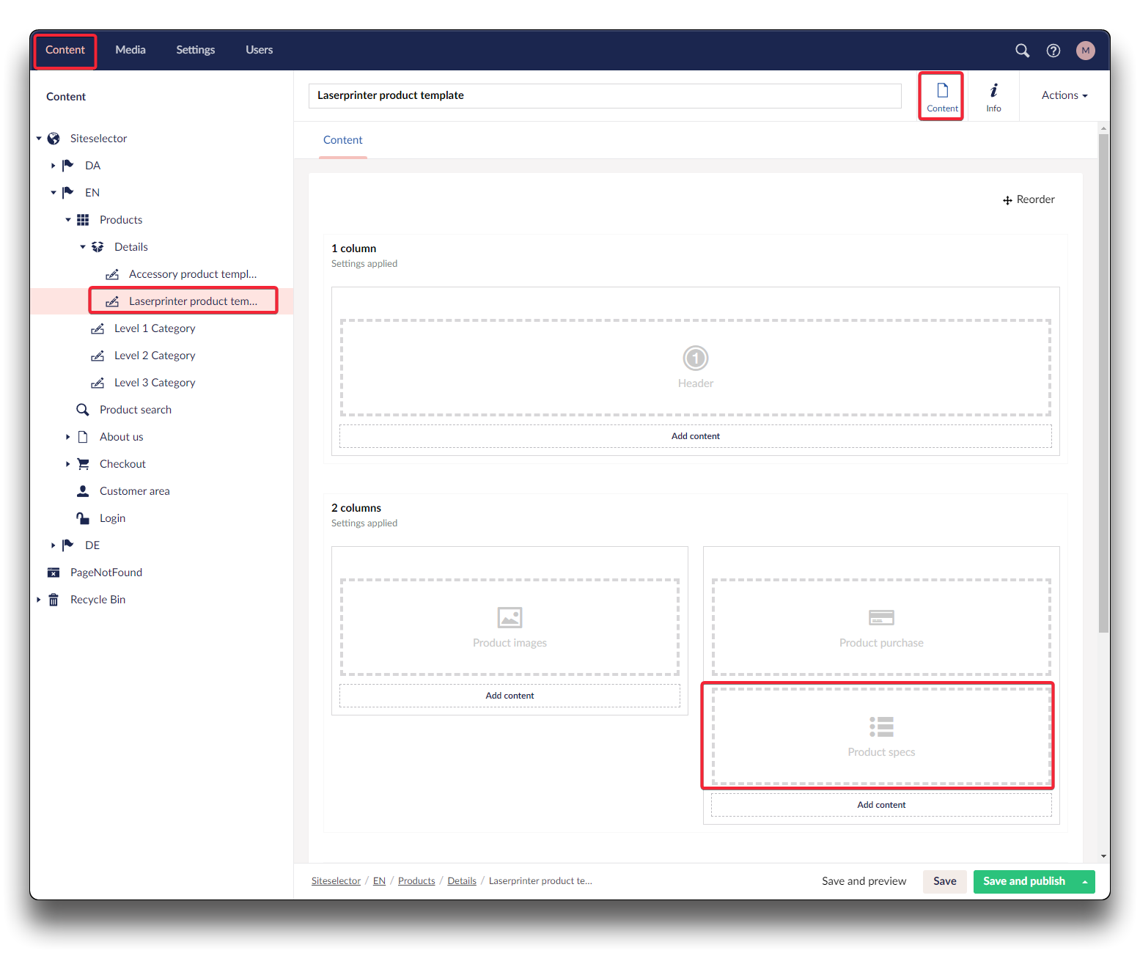Expand the Checkout tree node
Viewport: 1140px width, 953px height.
coord(67,464)
